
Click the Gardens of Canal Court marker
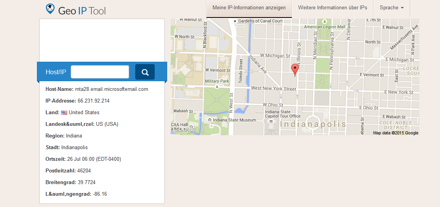pyautogui.click(x=235, y=21)
